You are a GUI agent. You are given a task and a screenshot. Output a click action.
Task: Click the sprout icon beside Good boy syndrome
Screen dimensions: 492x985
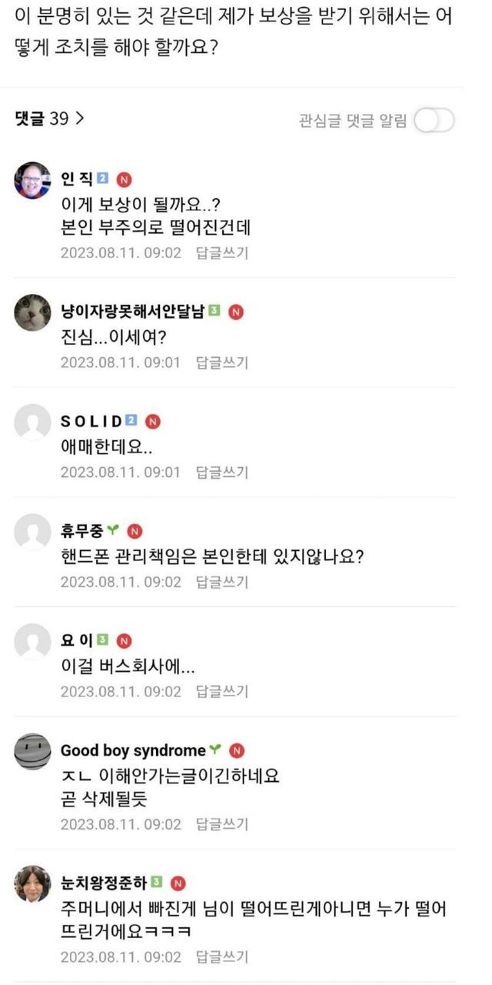tap(215, 750)
